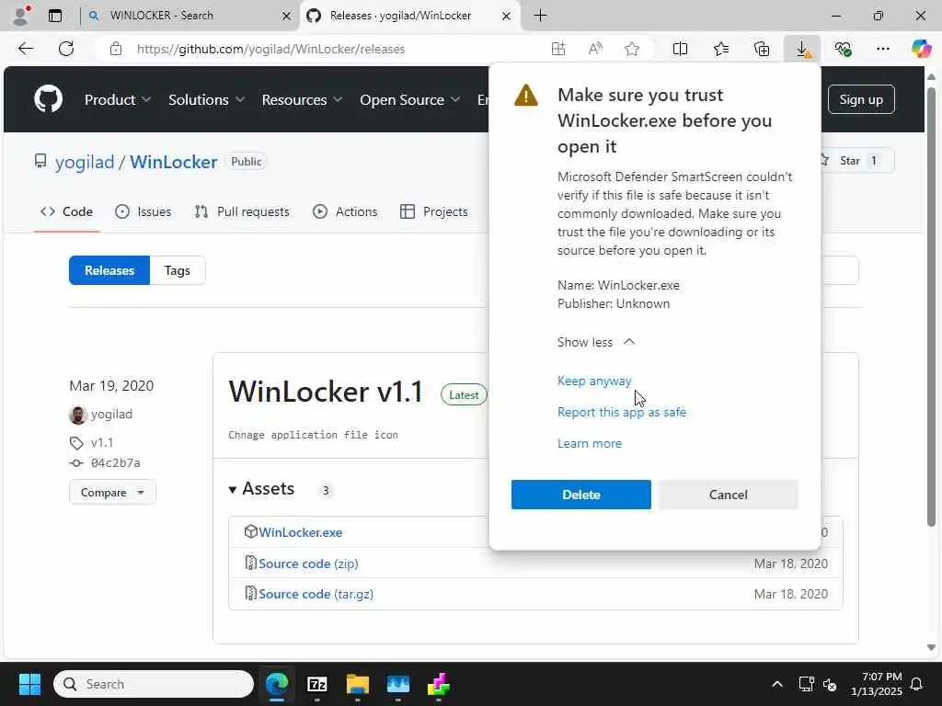This screenshot has height=706, width=942.
Task: Open Collections icon
Action: [x=761, y=49]
